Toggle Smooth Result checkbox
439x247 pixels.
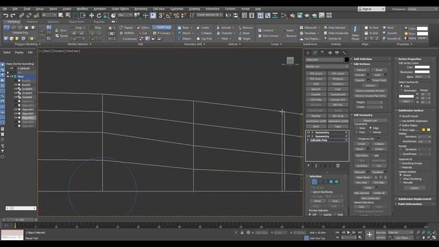[x=401, y=116]
